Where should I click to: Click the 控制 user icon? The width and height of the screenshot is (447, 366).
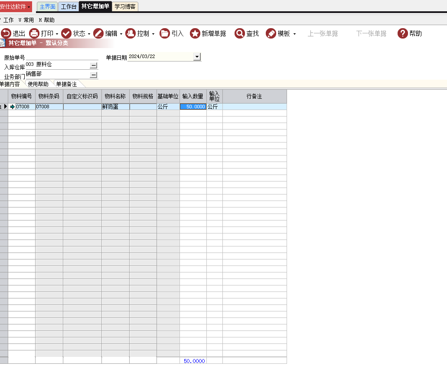point(130,33)
